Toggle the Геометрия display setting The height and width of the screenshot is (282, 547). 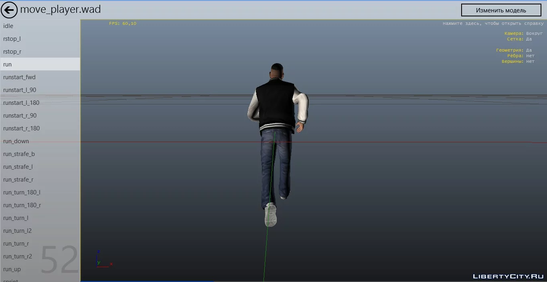[514, 50]
